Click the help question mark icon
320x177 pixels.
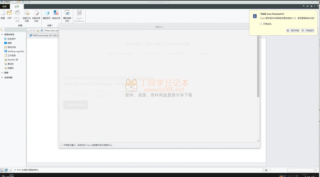[x=318, y=6]
